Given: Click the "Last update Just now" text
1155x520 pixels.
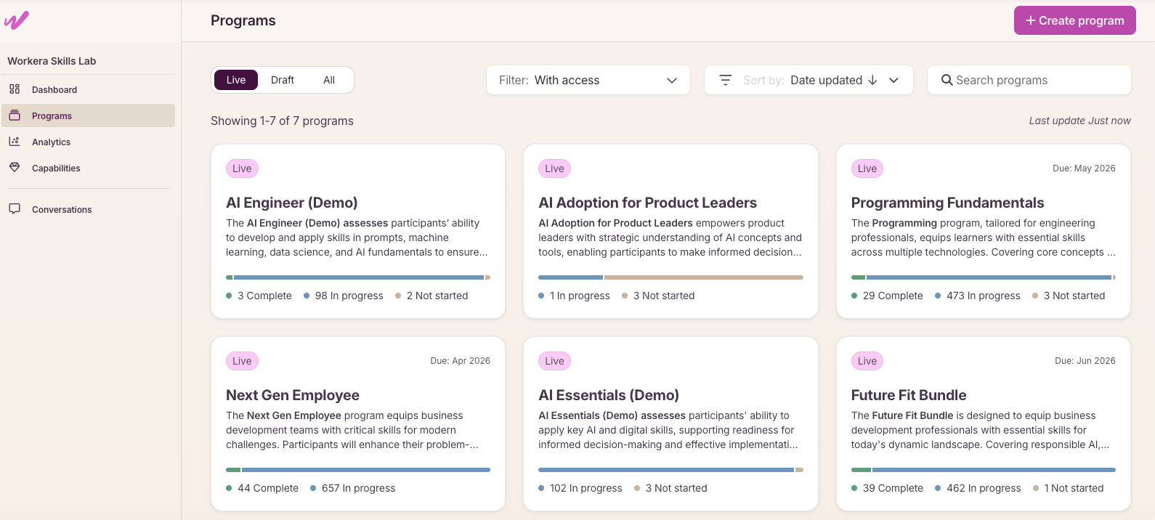Looking at the screenshot, I should click(x=1079, y=121).
